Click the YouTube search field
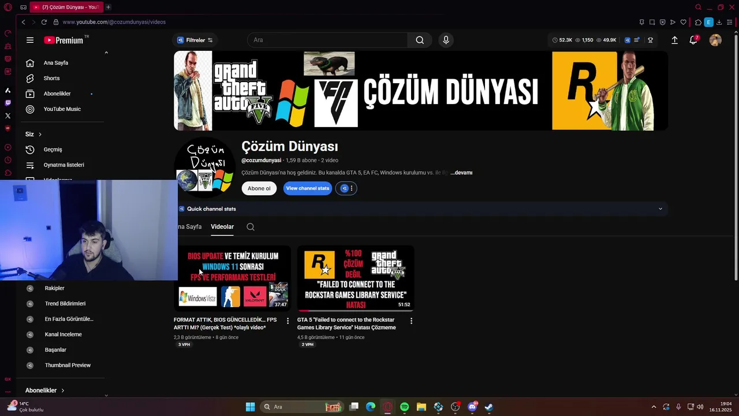Image resolution: width=739 pixels, height=416 pixels. 327,40
